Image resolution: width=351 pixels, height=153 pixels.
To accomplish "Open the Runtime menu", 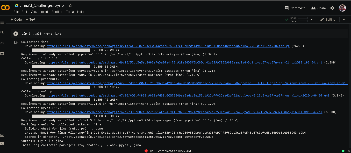I will pos(58,12).
